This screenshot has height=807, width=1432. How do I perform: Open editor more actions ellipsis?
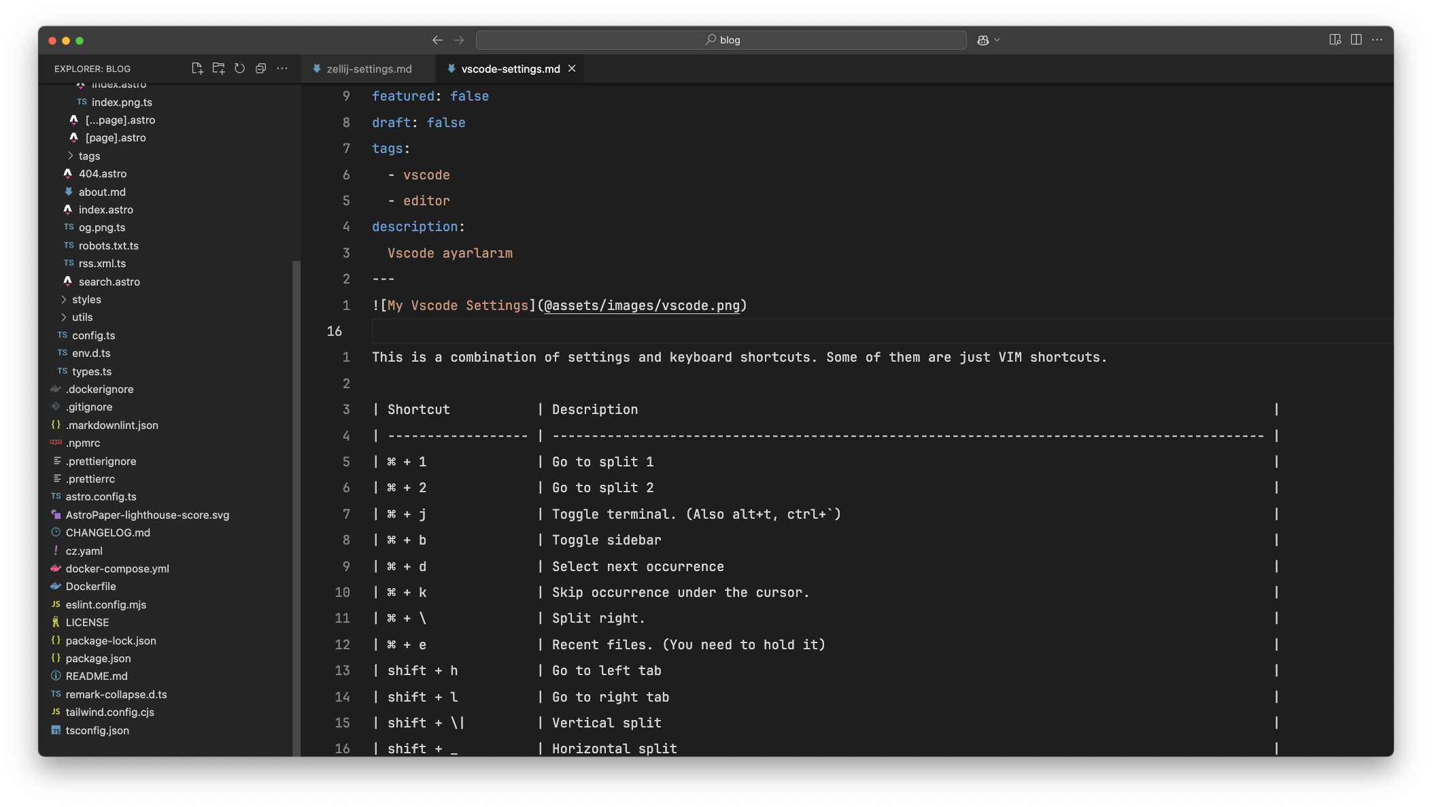tap(1377, 40)
